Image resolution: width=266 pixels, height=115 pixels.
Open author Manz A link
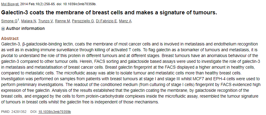tap(125, 21)
